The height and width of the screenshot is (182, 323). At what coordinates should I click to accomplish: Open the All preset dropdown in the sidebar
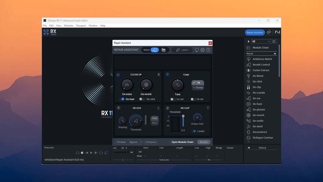[x=260, y=41]
